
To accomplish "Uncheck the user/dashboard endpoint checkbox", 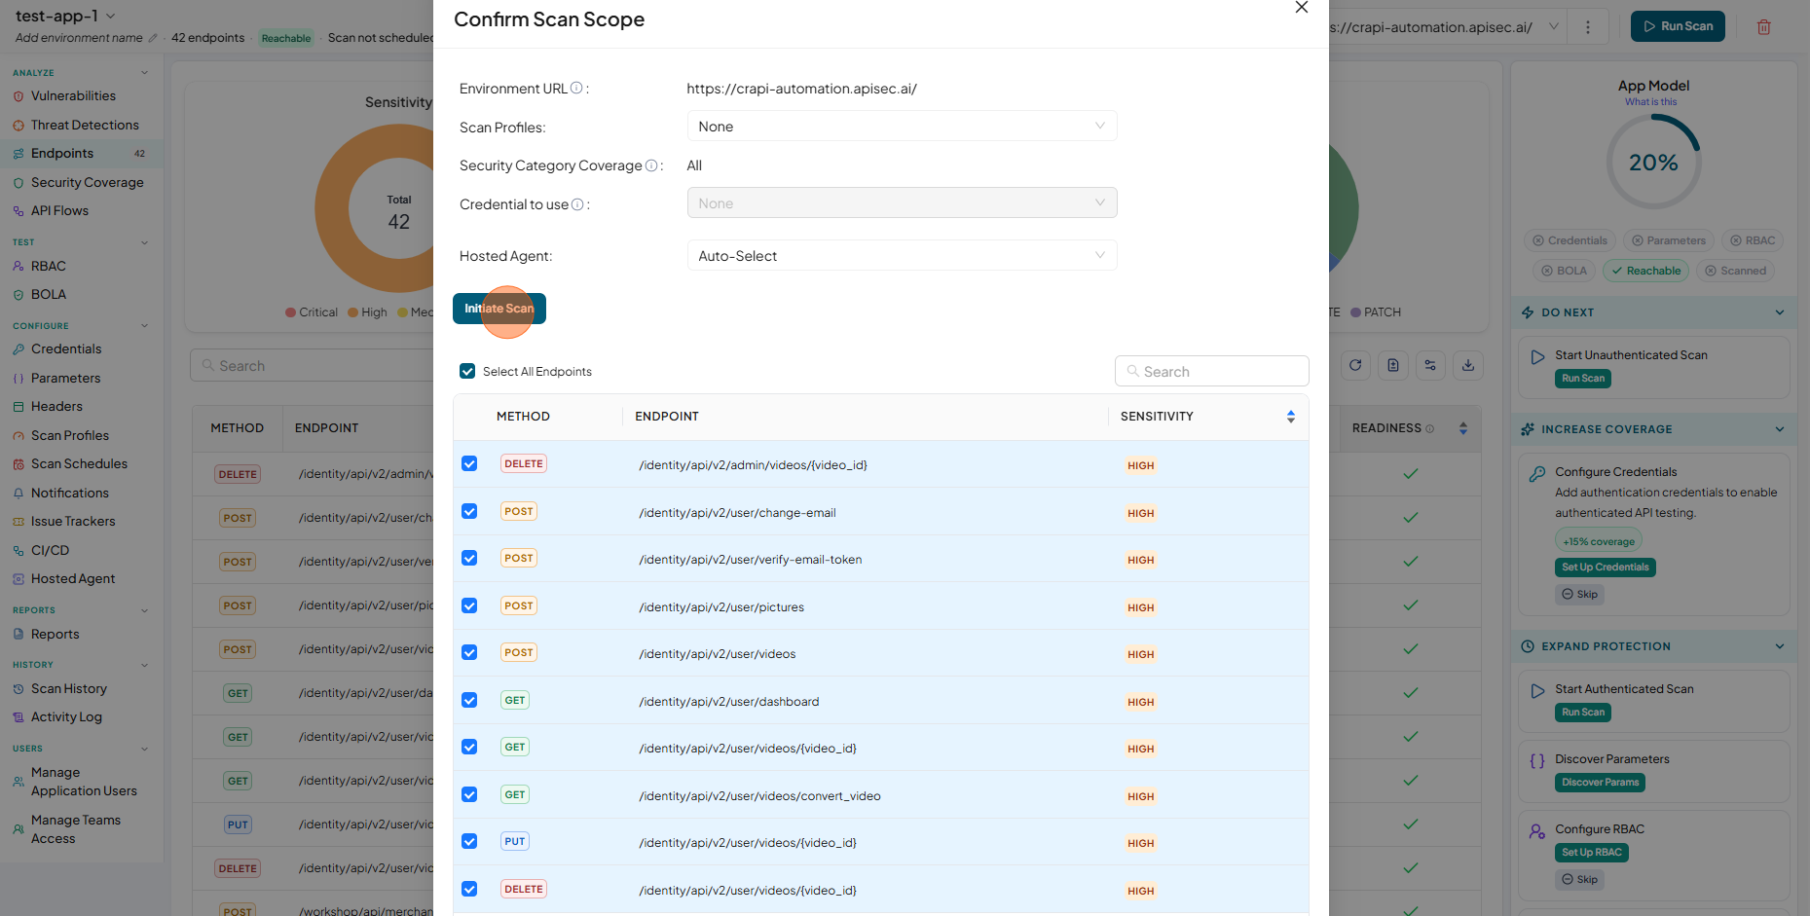I will coord(469,700).
